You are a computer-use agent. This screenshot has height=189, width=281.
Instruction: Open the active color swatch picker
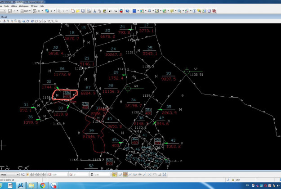9,10
